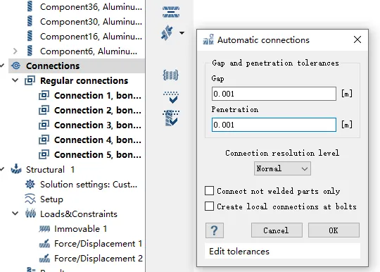Viewport: 380px width, 272px height.
Task: Close the Automatic connections dialog
Action: coord(357,39)
